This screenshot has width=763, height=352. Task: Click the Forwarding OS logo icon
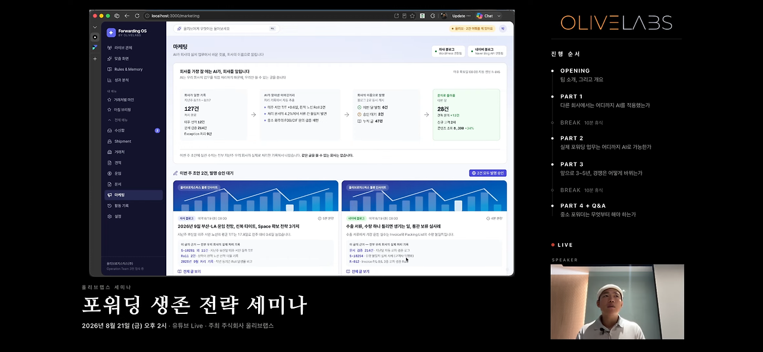[111, 32]
